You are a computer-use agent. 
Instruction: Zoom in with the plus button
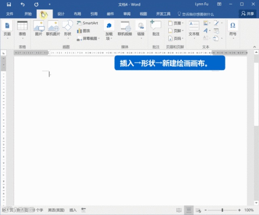pos(239,210)
